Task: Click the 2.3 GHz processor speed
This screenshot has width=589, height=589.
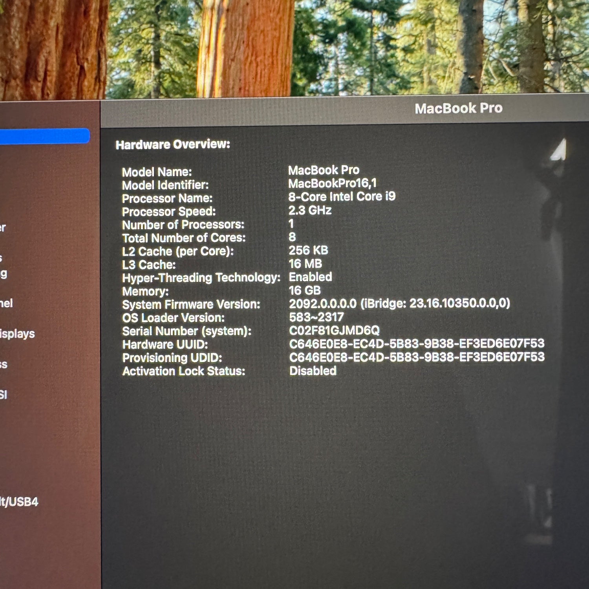Action: 310,210
